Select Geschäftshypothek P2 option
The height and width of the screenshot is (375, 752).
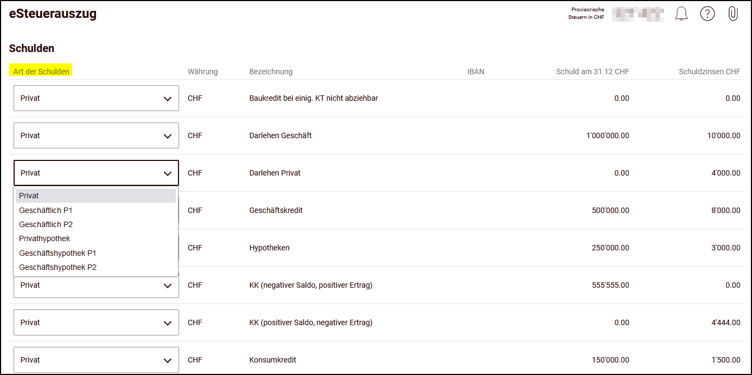click(95, 267)
